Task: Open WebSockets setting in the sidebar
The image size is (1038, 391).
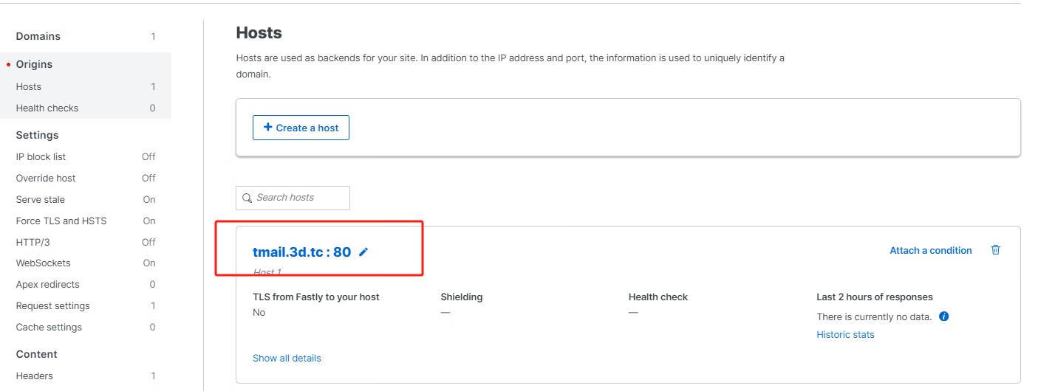Action: (43, 263)
